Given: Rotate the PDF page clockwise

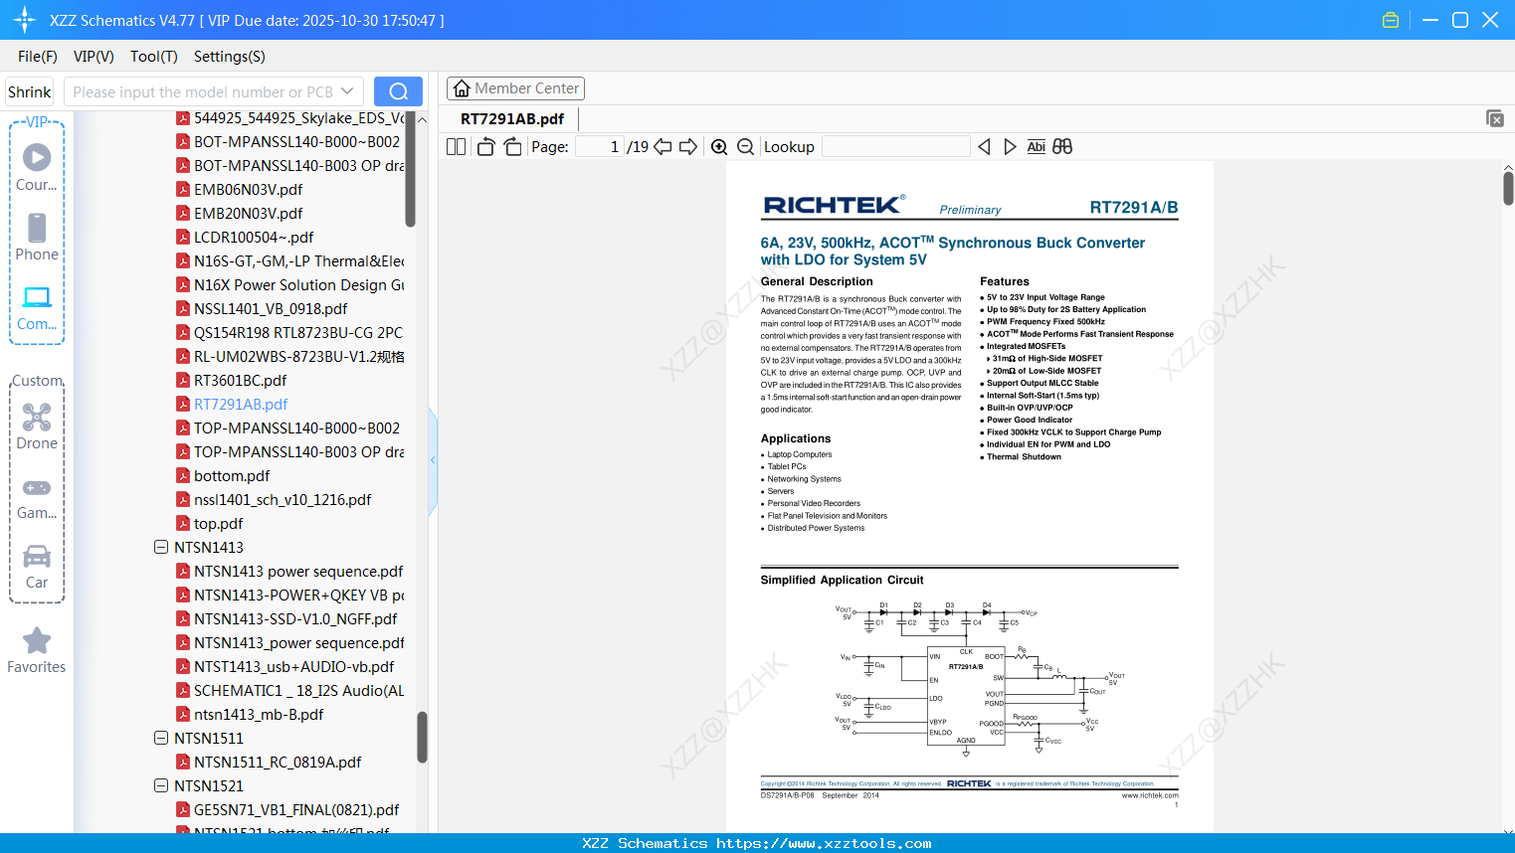Looking at the screenshot, I should click(513, 147).
